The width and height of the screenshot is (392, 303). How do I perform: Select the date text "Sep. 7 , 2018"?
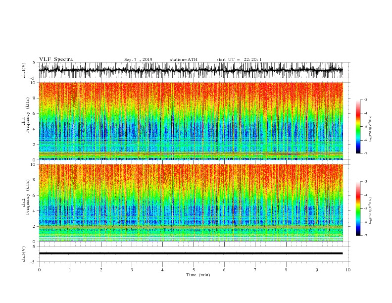pyautogui.click(x=138, y=59)
